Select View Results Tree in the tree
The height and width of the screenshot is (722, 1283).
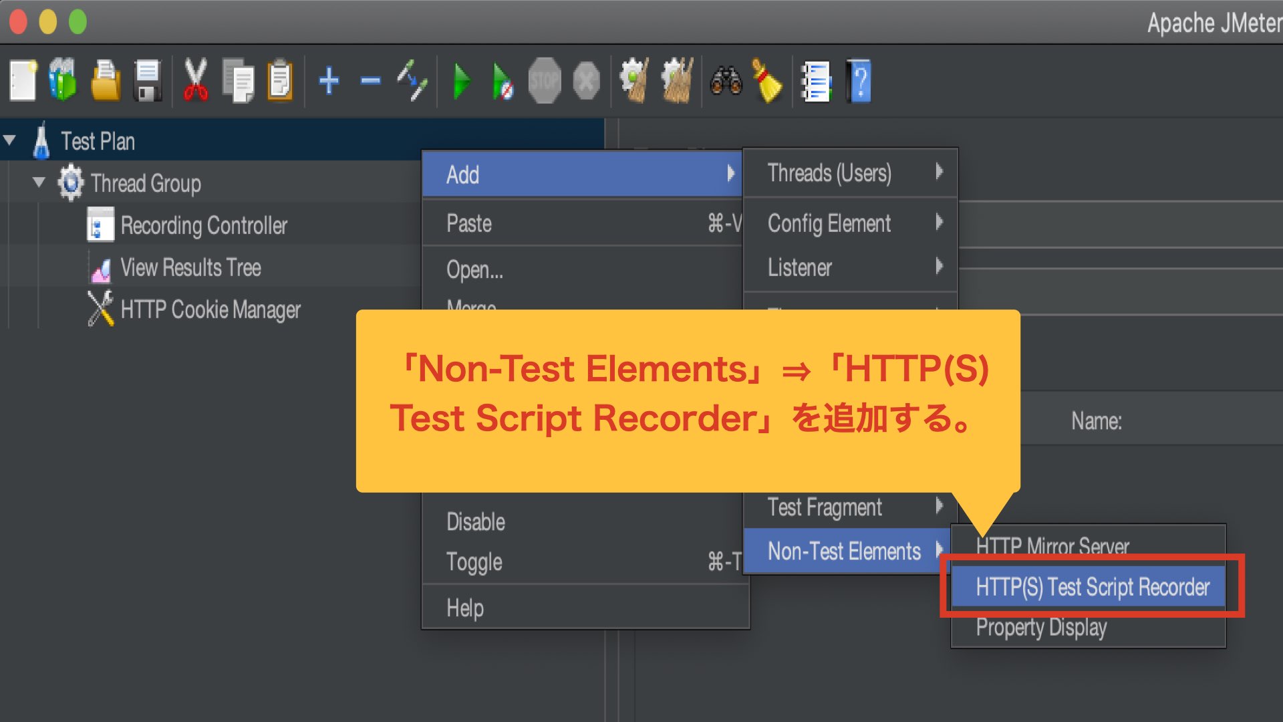click(190, 267)
